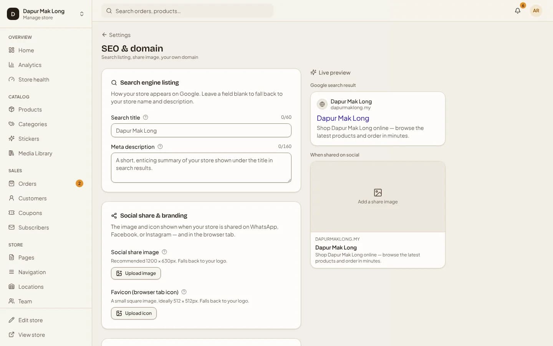Viewport: 553px width, 346px height.
Task: Click the Customers person icon
Action: [x=12, y=198]
